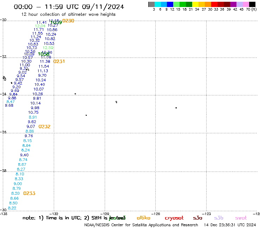The width and height of the screenshot is (260, 228).
Task: Click the wave height value 9.42
Action: (x=18, y=83)
